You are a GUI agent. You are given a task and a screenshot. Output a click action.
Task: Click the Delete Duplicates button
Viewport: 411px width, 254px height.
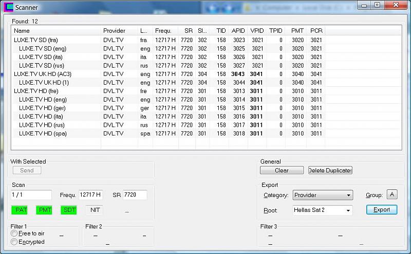point(330,170)
